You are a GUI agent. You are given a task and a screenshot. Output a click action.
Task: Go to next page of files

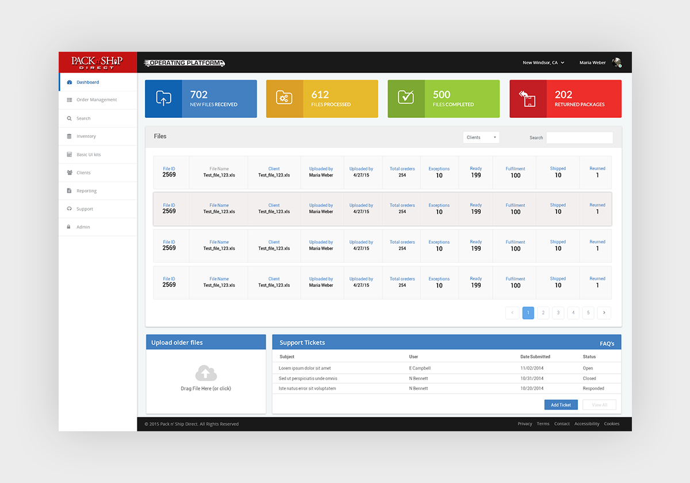(604, 313)
